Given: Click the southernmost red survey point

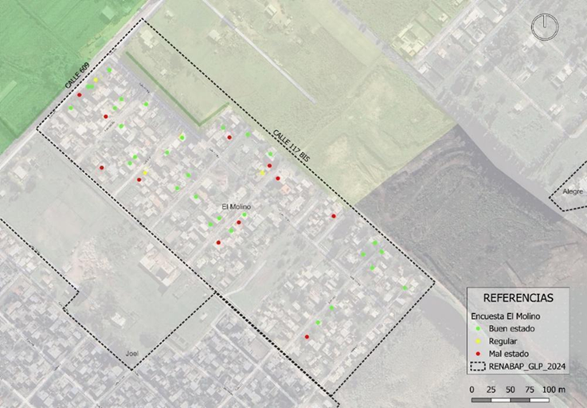Looking at the screenshot, I should [x=307, y=337].
